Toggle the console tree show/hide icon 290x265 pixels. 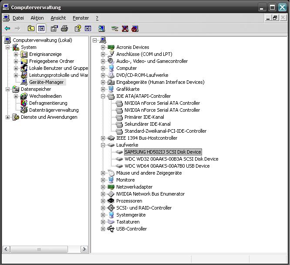click(41, 28)
